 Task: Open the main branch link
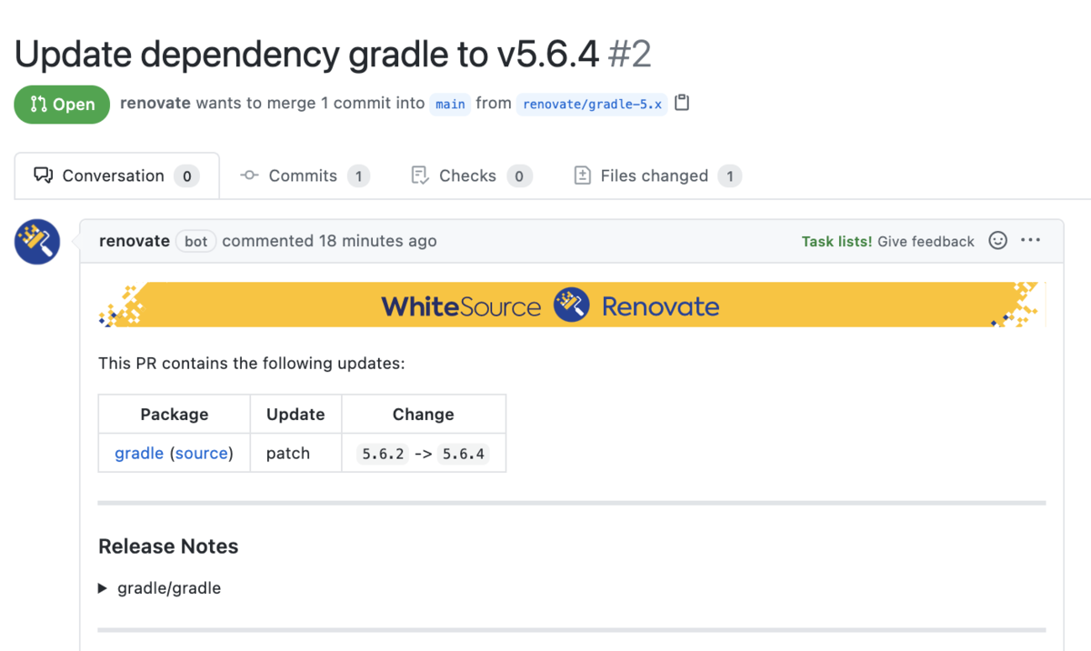point(450,104)
